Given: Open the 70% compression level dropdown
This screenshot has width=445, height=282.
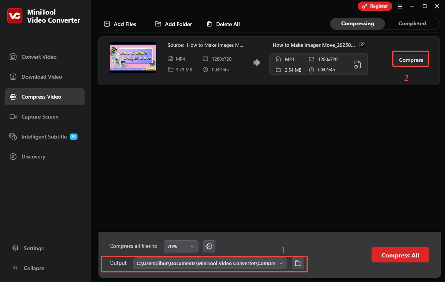Looking at the screenshot, I should click(x=181, y=246).
